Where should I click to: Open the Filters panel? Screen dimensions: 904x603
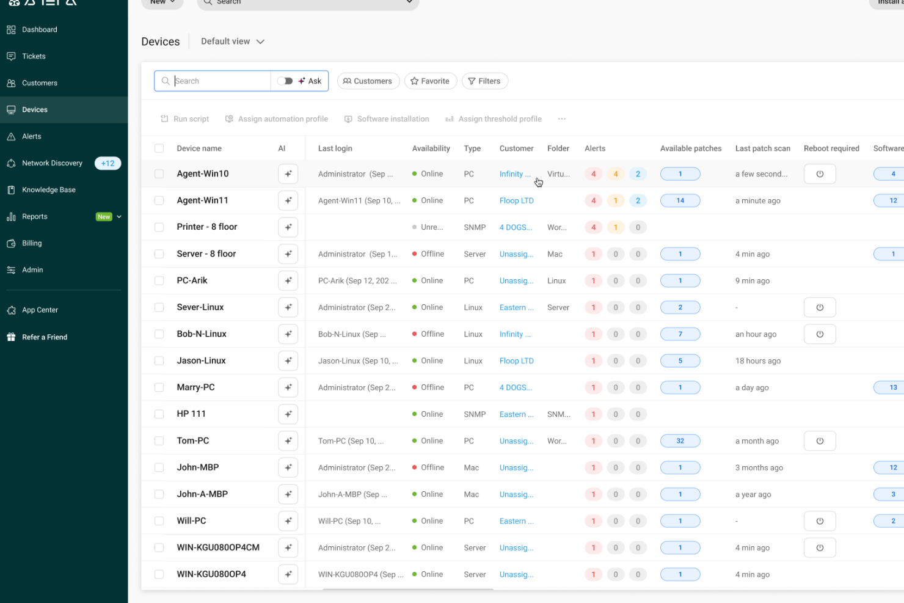[x=484, y=81]
